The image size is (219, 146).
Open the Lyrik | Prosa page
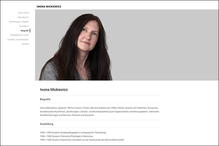pyautogui.click(x=23, y=13)
